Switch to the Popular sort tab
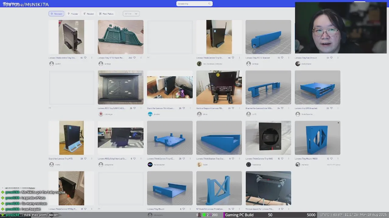Viewport: 389px width, 218px height. [x=73, y=14]
